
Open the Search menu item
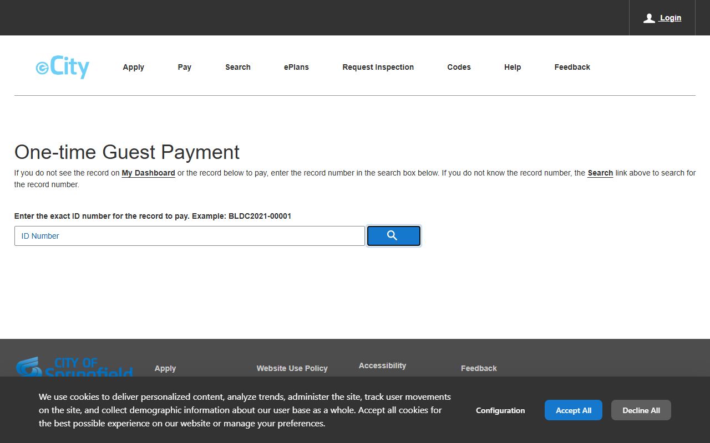[x=238, y=67]
